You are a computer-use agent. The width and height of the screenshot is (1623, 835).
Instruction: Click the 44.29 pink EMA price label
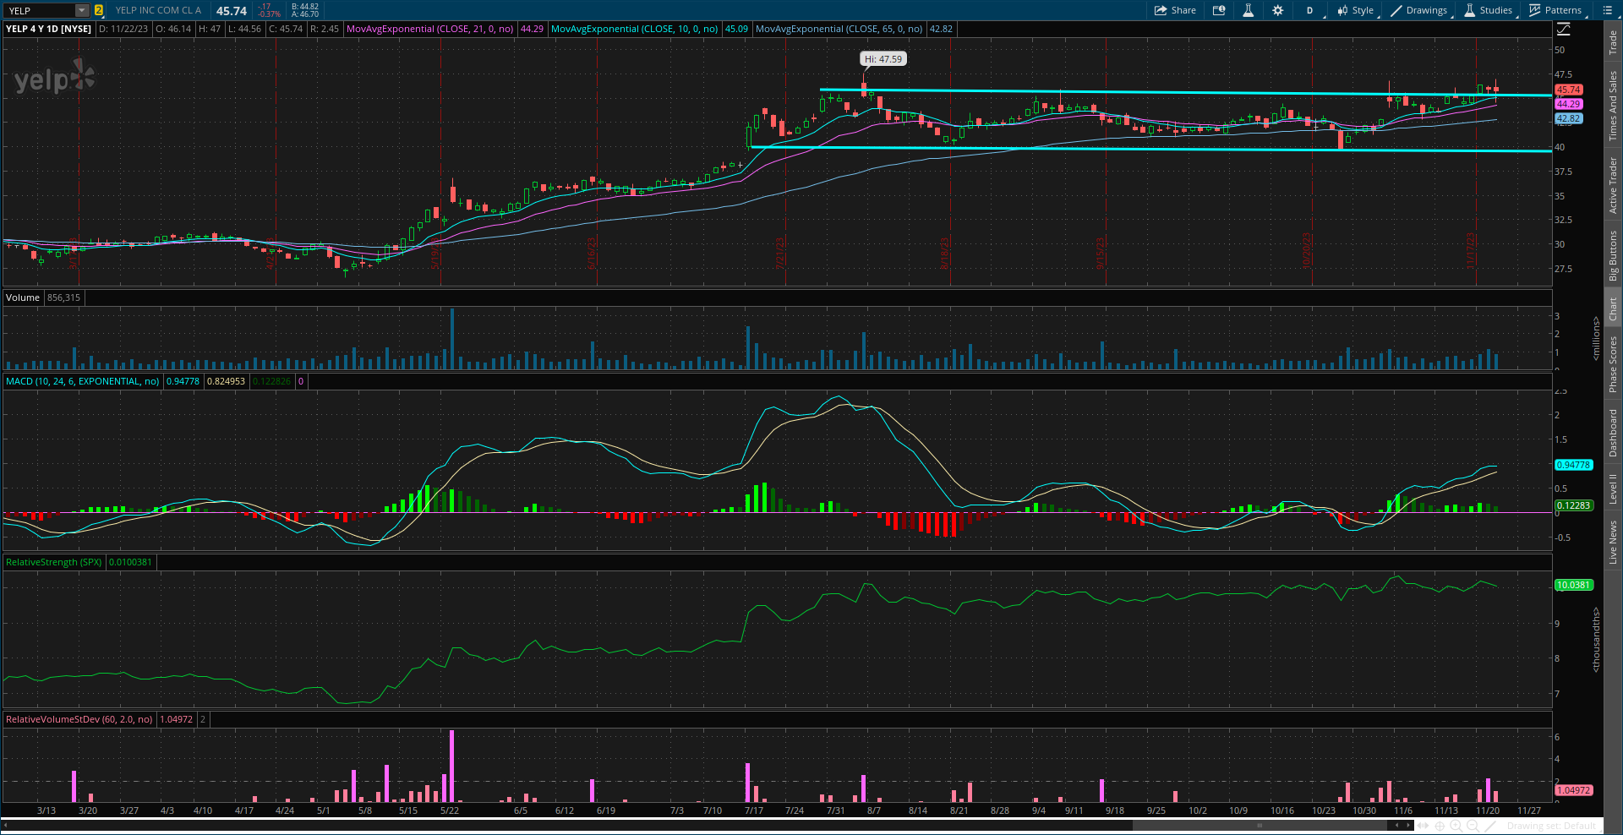[1569, 104]
